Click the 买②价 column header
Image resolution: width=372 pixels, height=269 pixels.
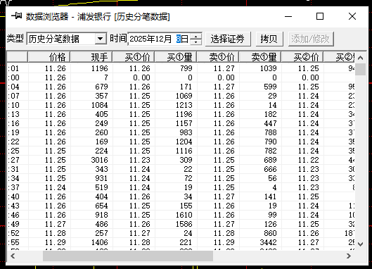point(302,57)
